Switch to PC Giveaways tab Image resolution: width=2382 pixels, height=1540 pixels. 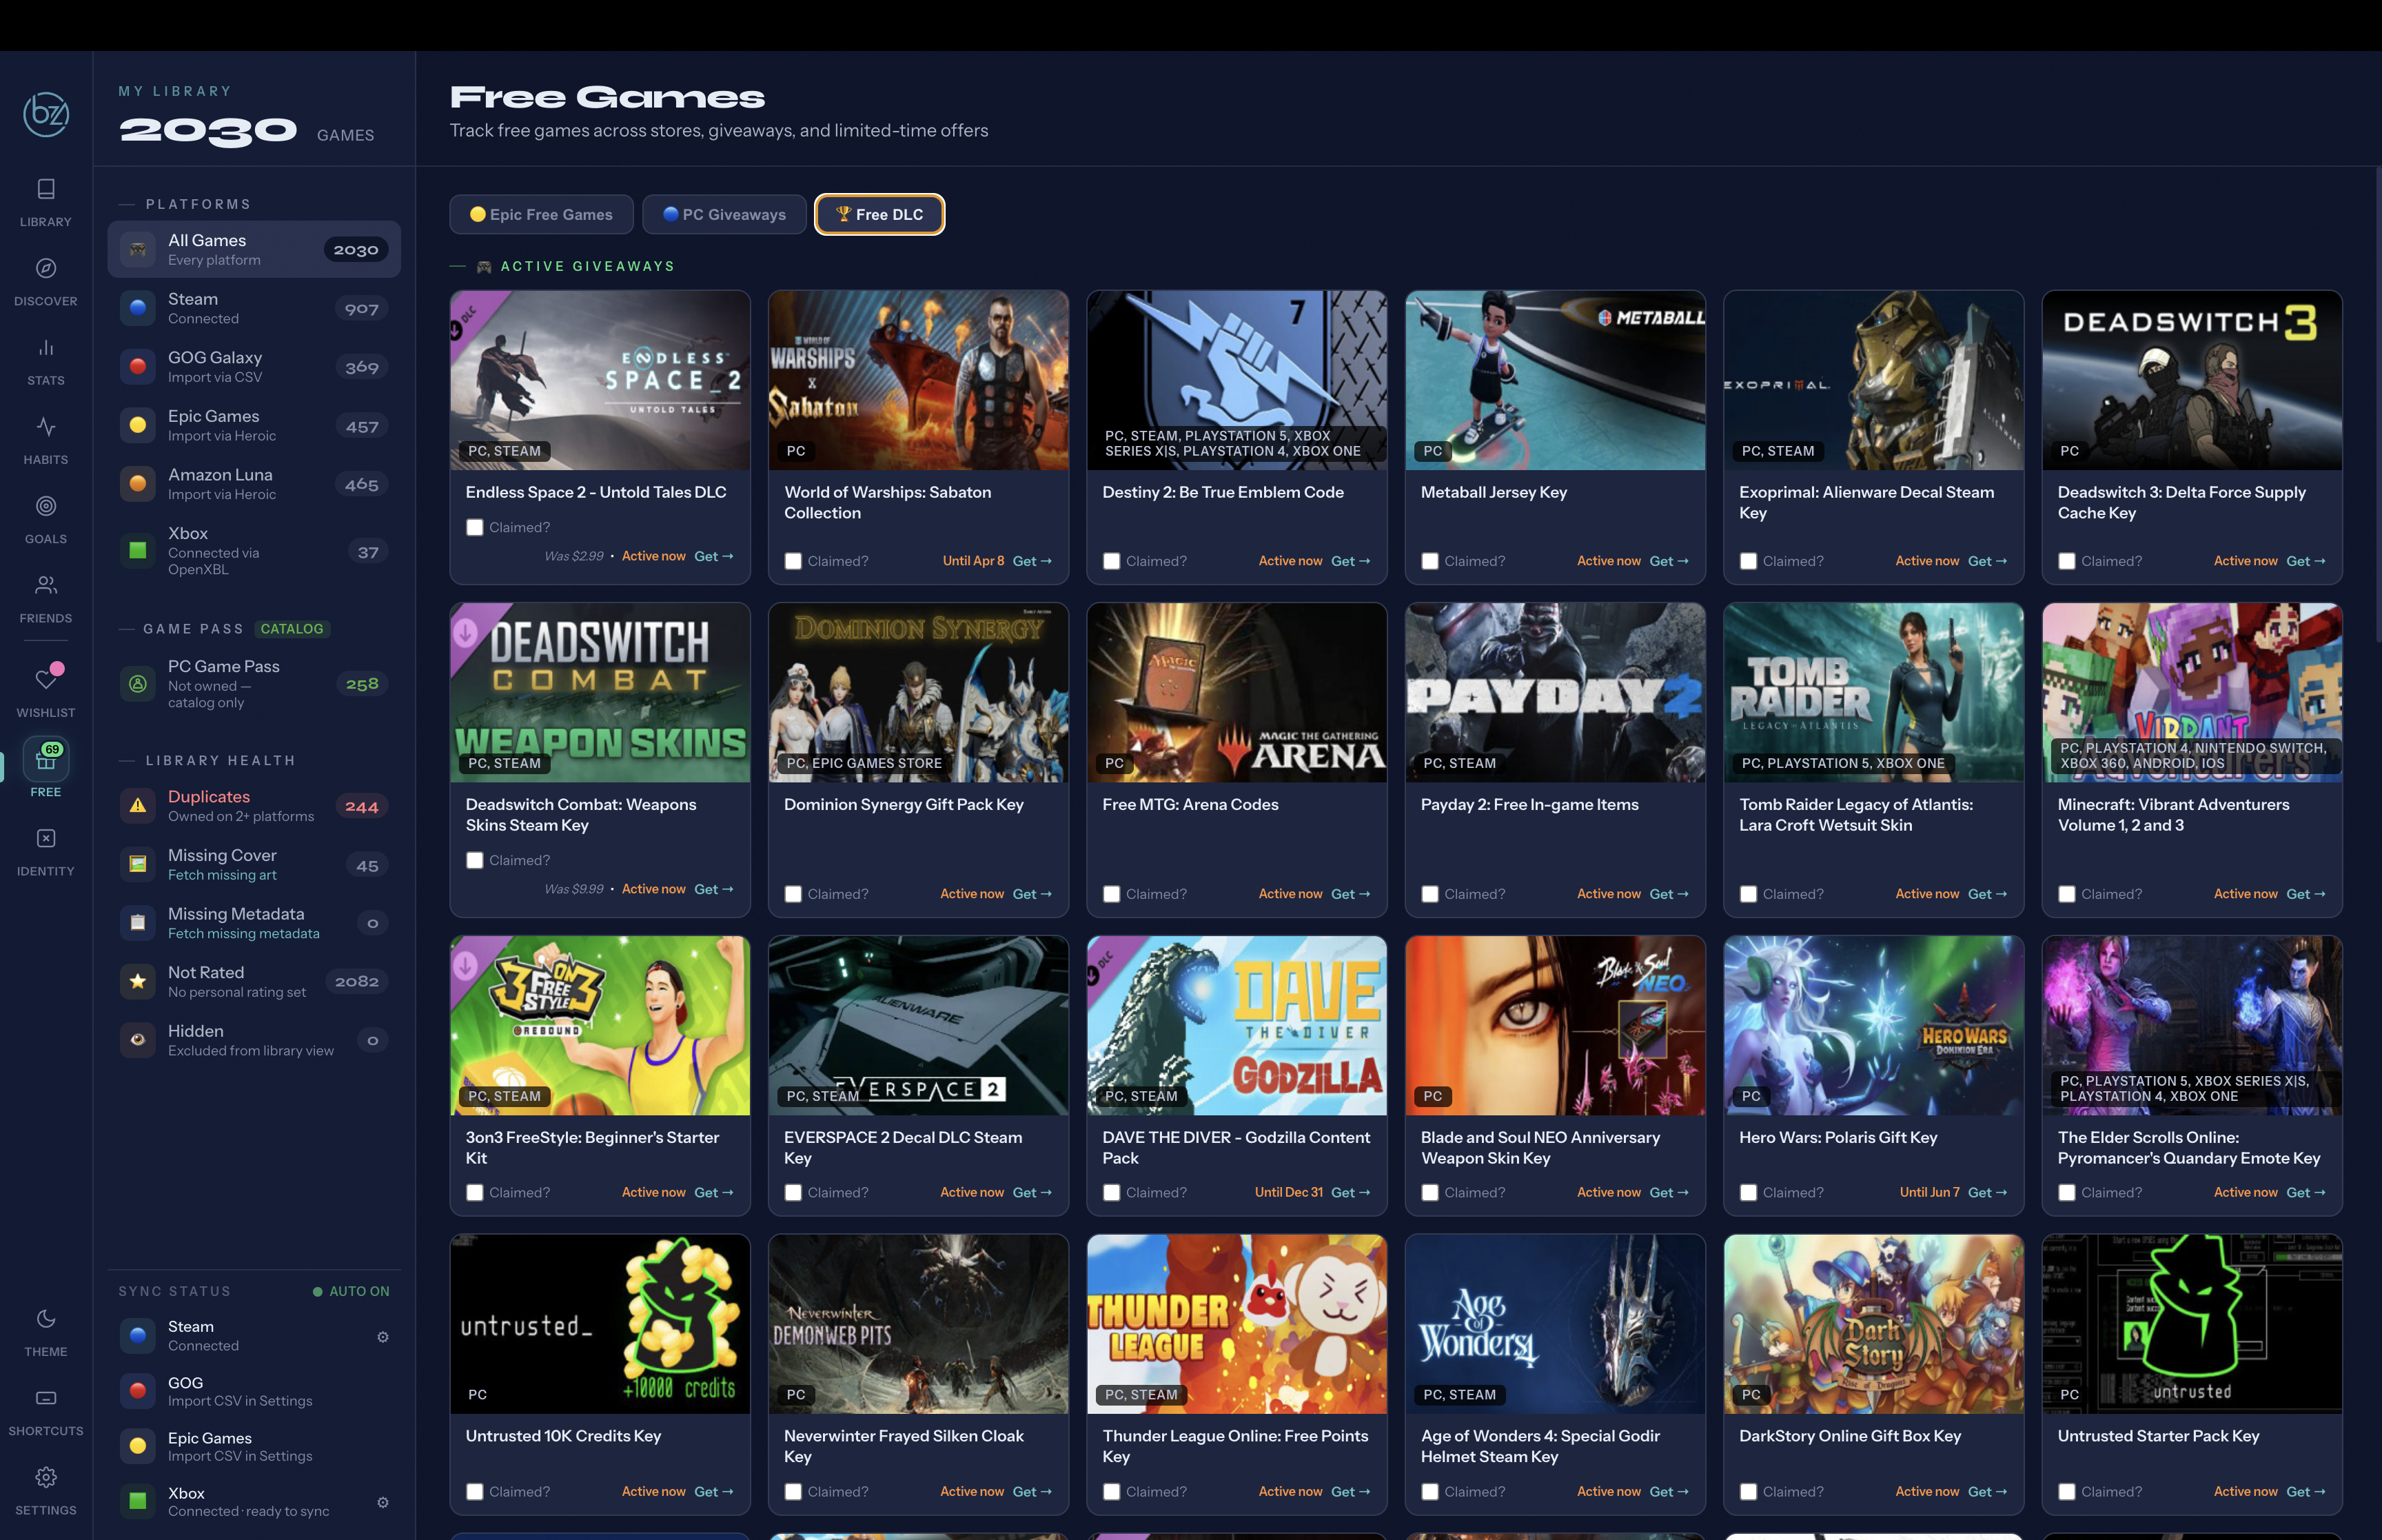click(x=724, y=214)
